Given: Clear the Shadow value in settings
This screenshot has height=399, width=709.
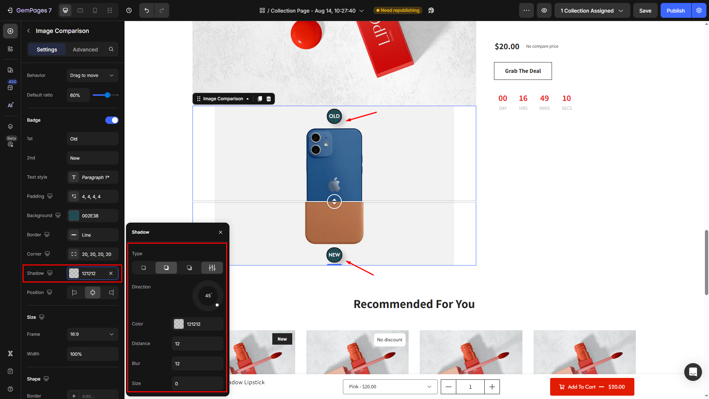Looking at the screenshot, I should tap(111, 273).
